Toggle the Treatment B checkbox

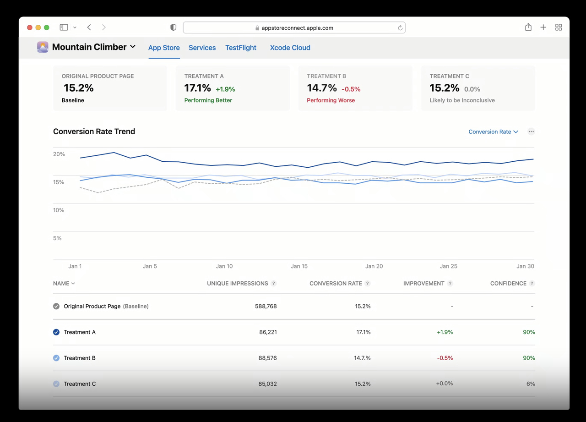[56, 358]
